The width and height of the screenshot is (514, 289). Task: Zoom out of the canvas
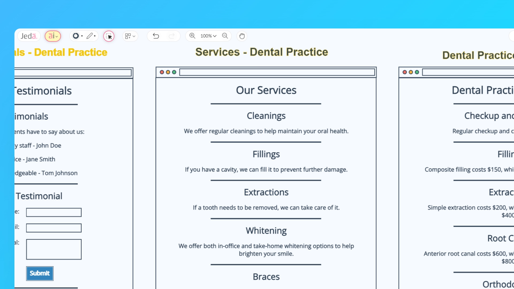225,36
